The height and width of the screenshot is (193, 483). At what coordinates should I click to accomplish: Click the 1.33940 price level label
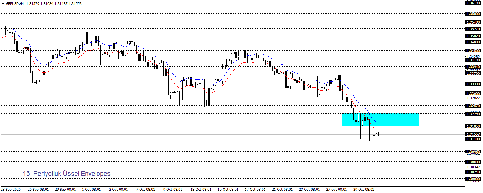click(x=473, y=67)
